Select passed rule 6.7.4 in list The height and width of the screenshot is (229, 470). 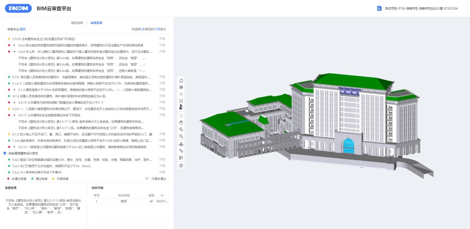click(82, 96)
